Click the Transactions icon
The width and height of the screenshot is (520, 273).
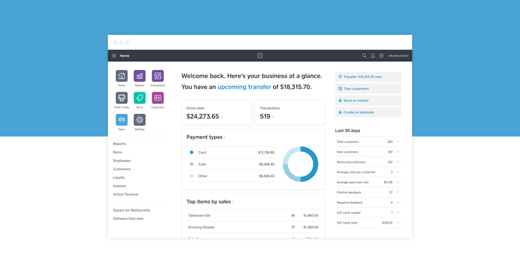[x=158, y=75]
